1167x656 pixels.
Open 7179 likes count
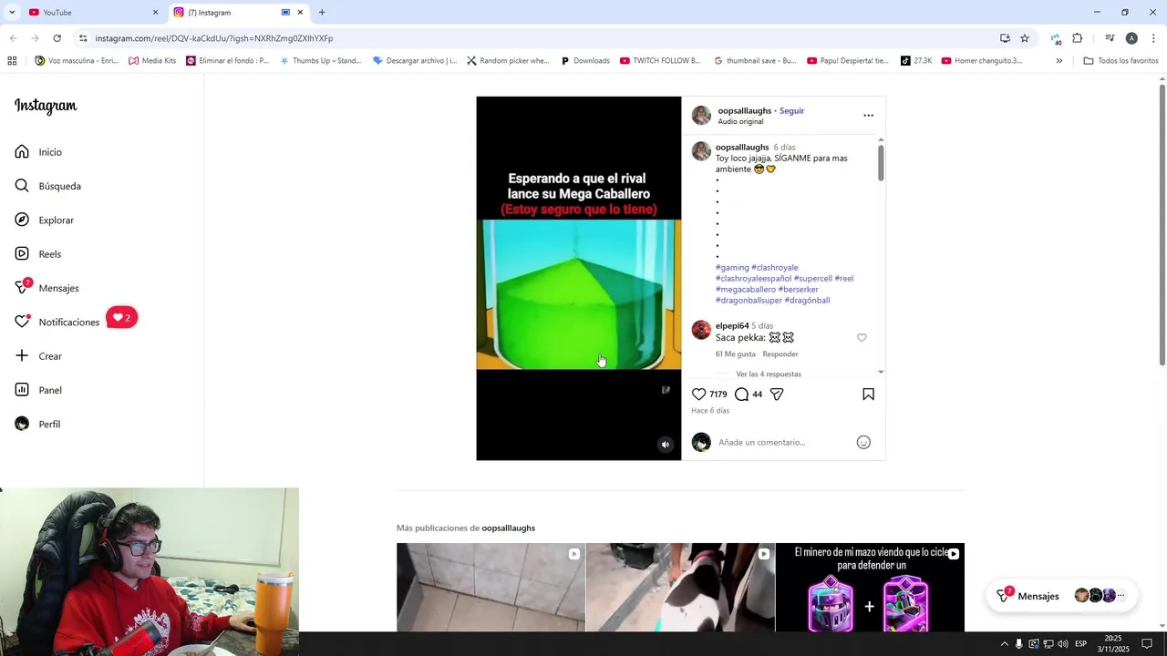tap(718, 395)
